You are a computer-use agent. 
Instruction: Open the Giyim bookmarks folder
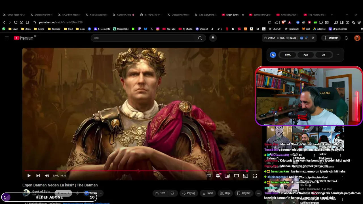(x=39, y=29)
